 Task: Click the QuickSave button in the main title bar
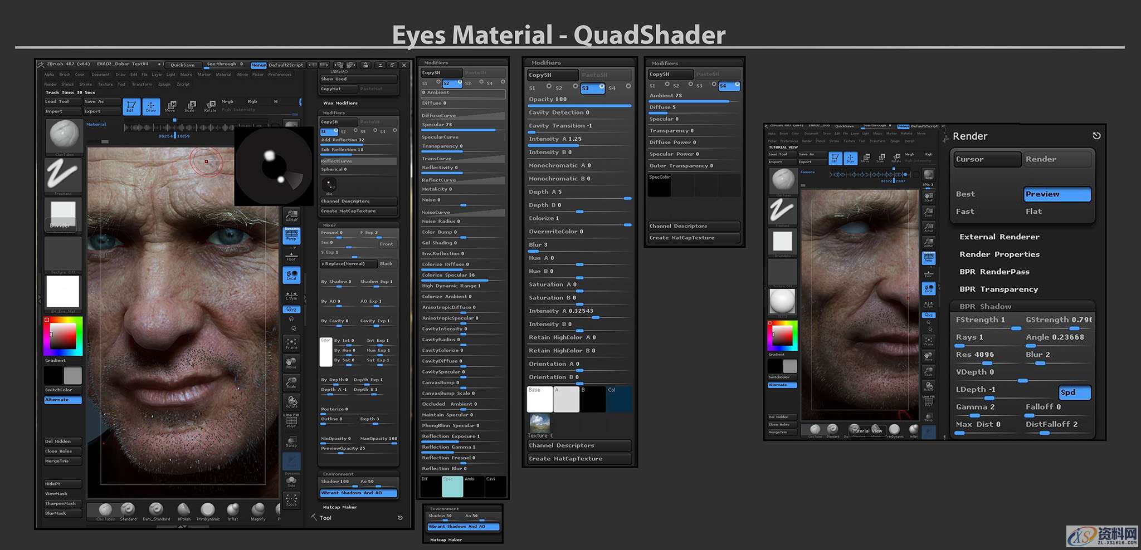tap(182, 65)
